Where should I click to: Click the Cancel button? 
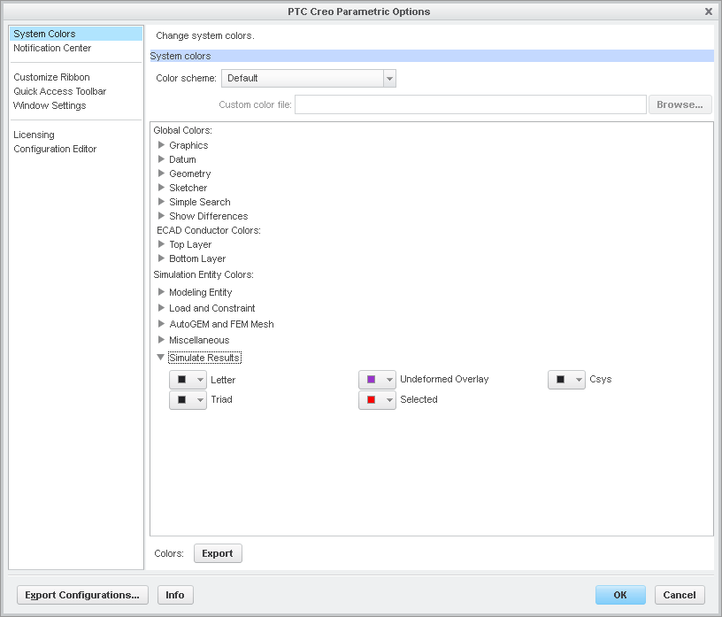click(680, 595)
